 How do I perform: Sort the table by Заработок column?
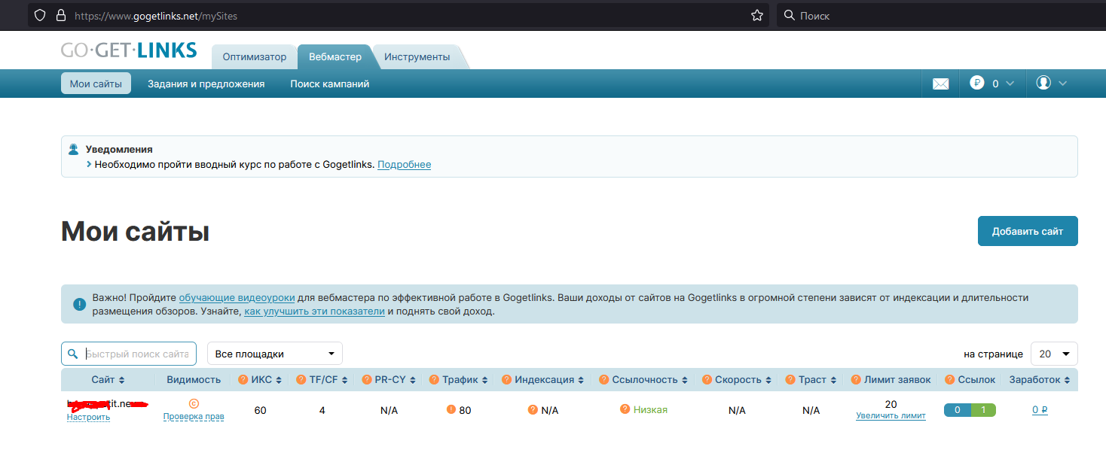(1039, 380)
